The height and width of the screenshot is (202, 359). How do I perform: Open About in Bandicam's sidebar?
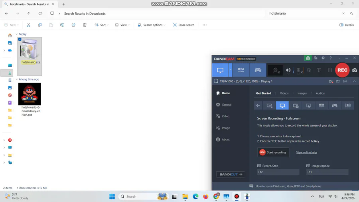223,139
